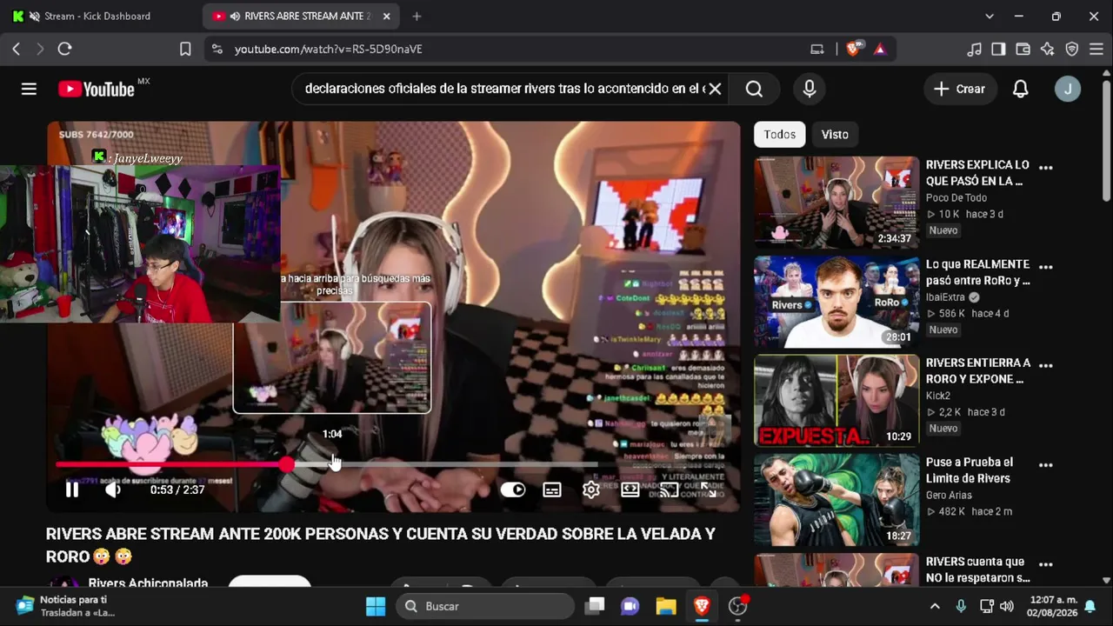This screenshot has height=626, width=1113.
Task: Toggle the autoplay switch in the player
Action: (x=513, y=489)
